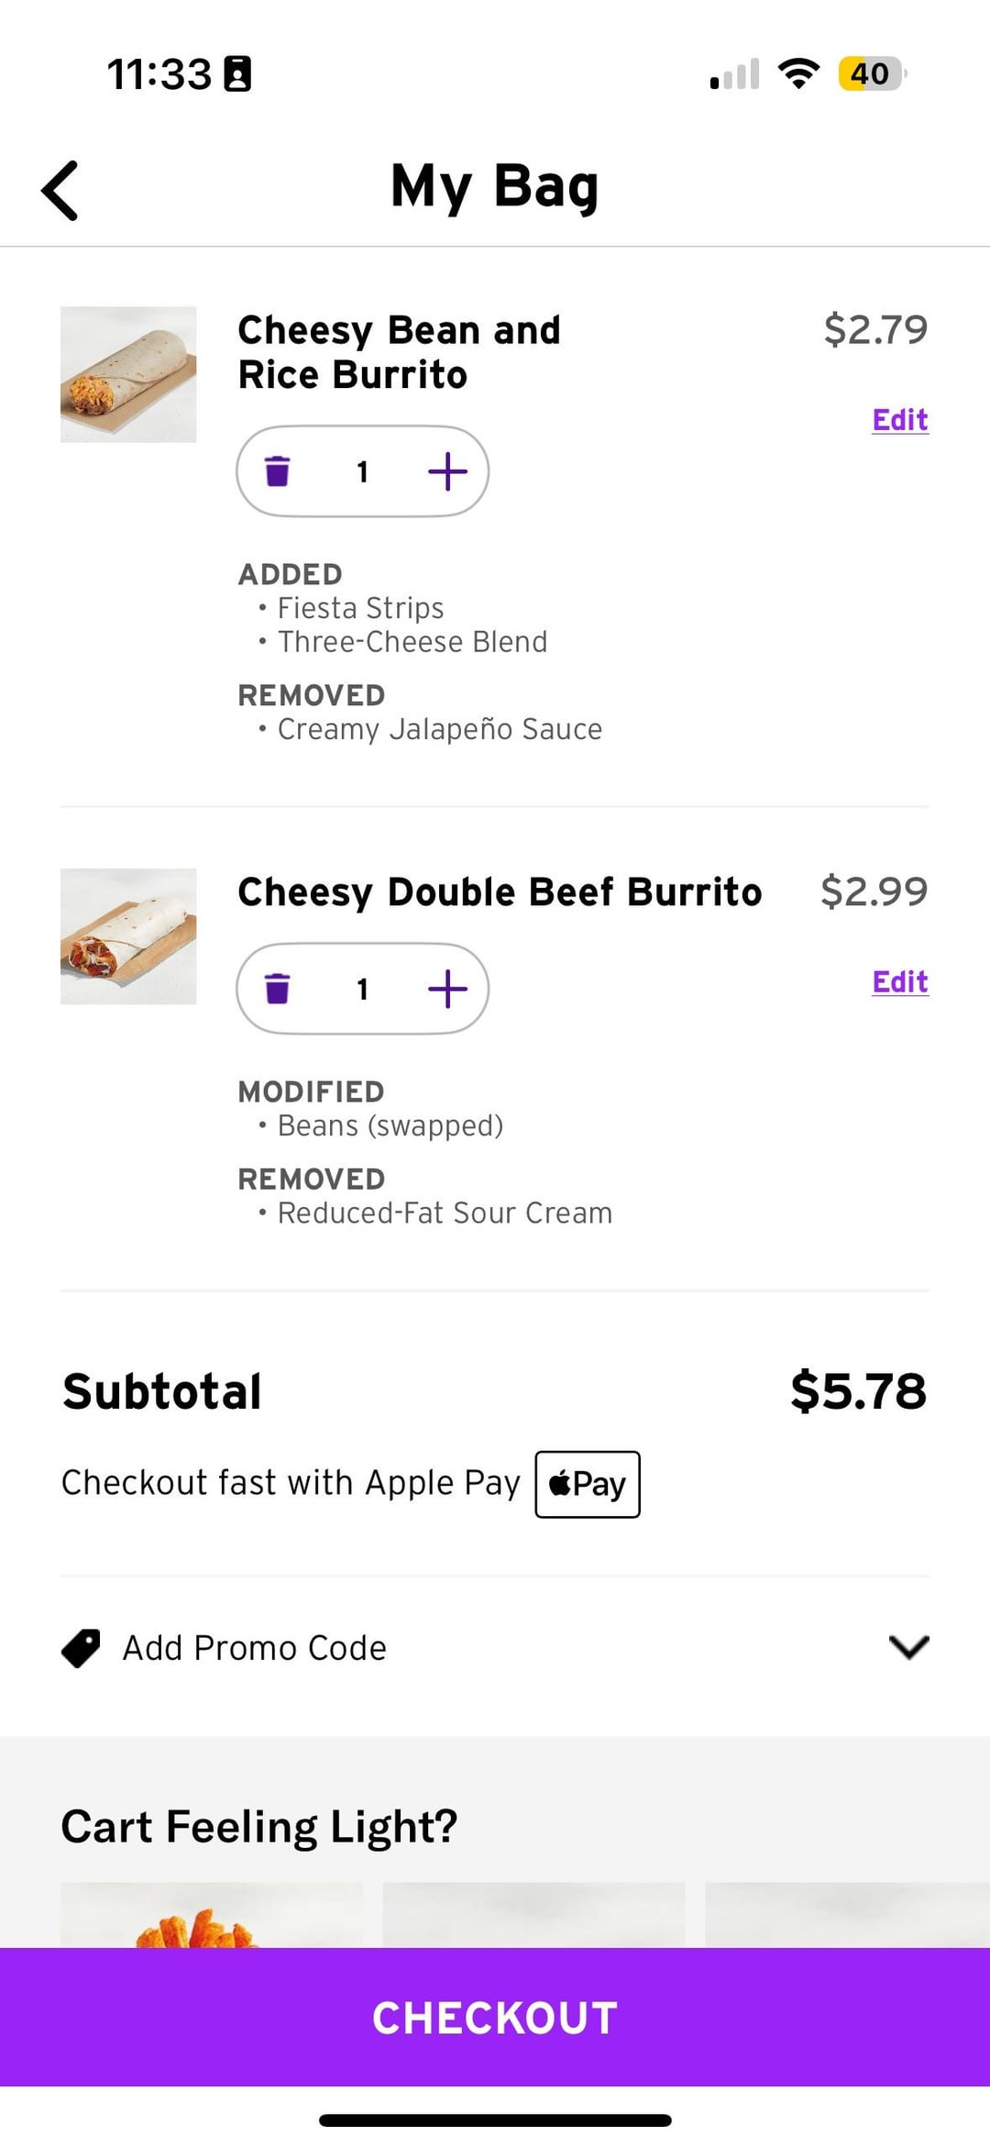Pay using the Apple Pay button
The width and height of the screenshot is (990, 2147).
click(x=588, y=1484)
